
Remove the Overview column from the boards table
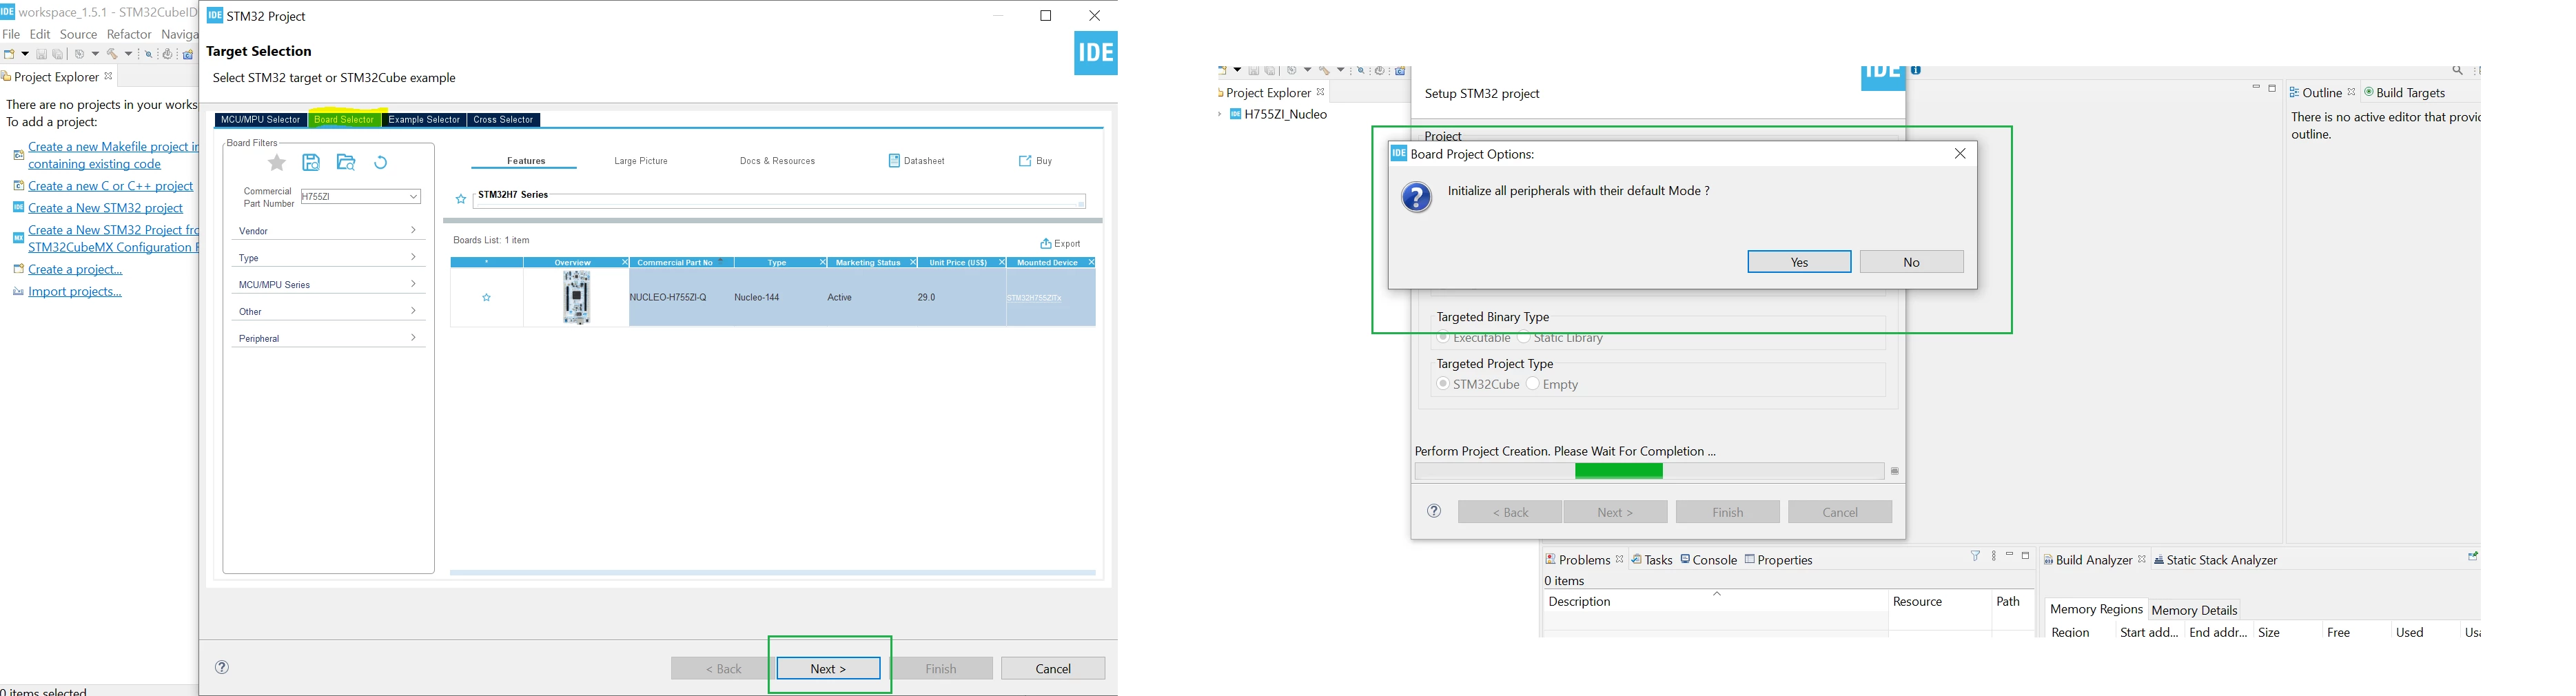pyautogui.click(x=625, y=263)
